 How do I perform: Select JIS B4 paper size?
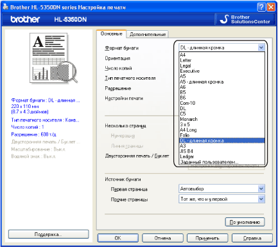[x=222, y=151]
